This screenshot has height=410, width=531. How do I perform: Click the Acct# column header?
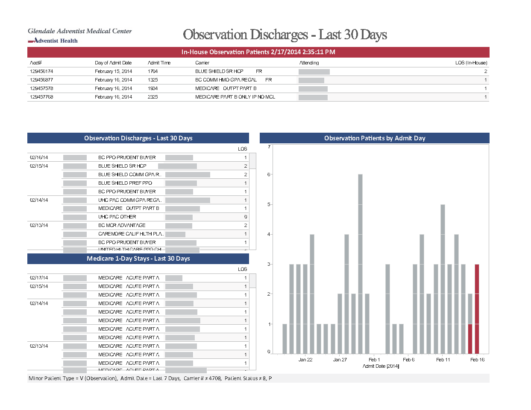(x=35, y=63)
